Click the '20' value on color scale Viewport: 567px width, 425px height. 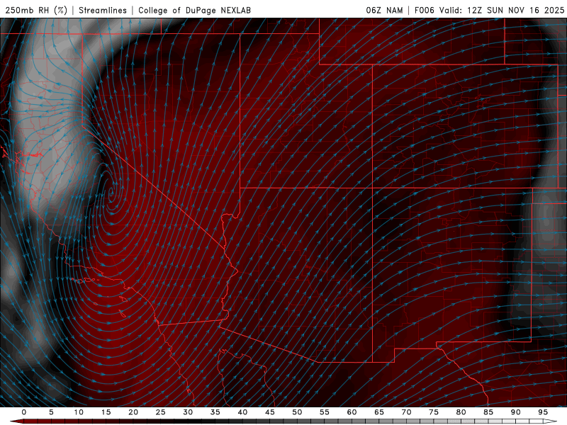pyautogui.click(x=133, y=412)
